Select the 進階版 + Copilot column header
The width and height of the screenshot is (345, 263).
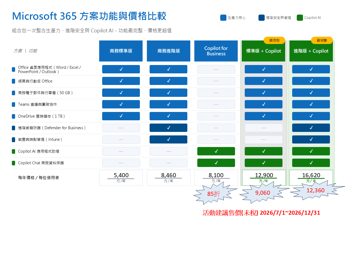click(311, 51)
